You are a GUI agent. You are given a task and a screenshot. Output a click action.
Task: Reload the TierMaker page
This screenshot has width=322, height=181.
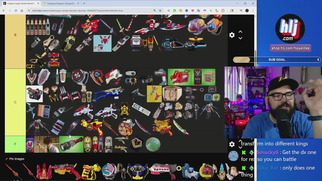[x=16, y=11]
